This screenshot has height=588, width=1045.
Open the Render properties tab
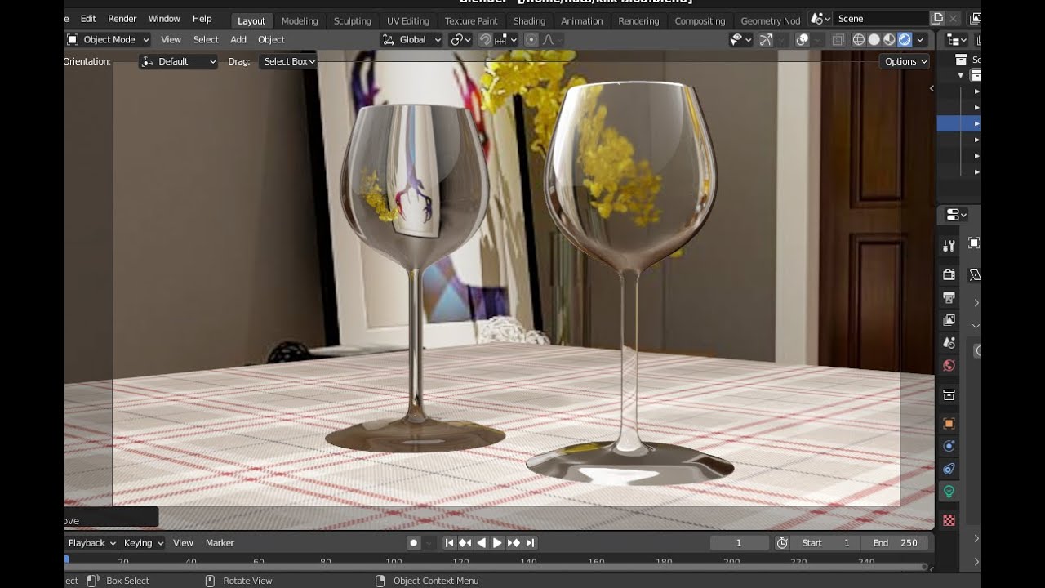coord(949,274)
